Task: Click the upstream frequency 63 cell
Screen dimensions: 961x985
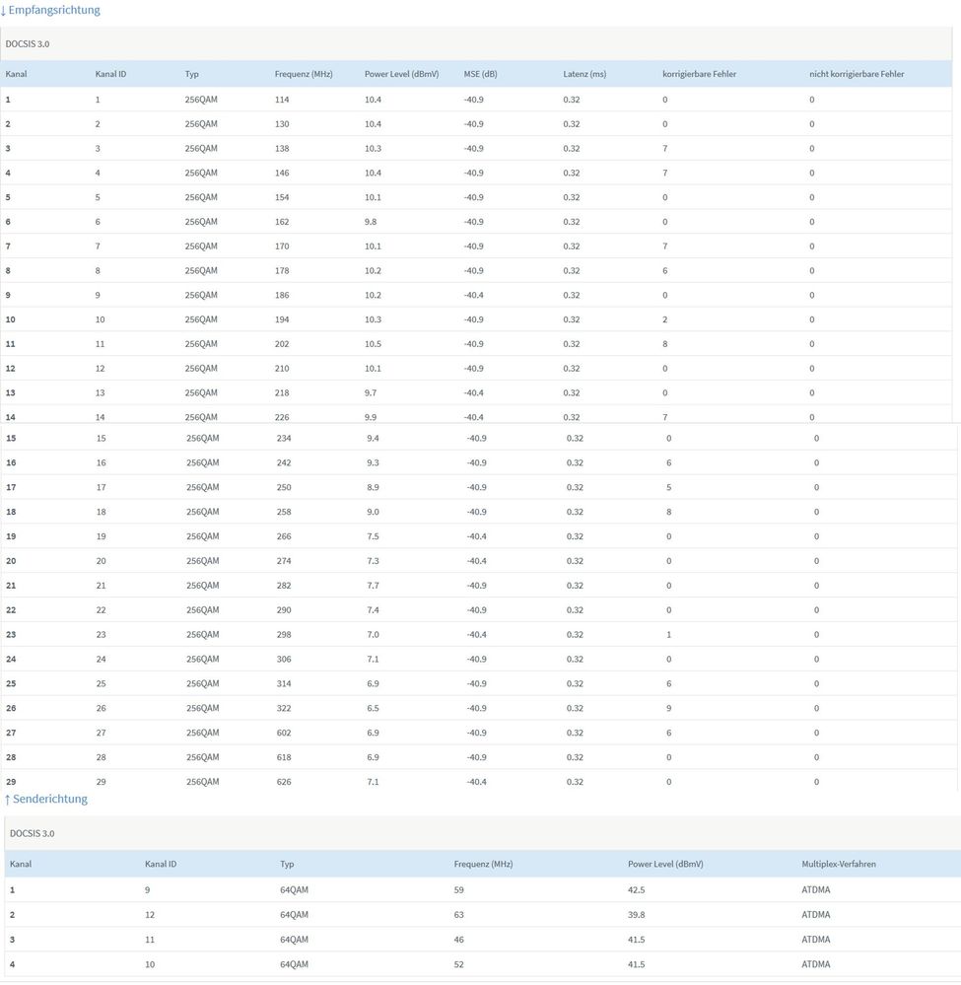Action: pyautogui.click(x=458, y=915)
